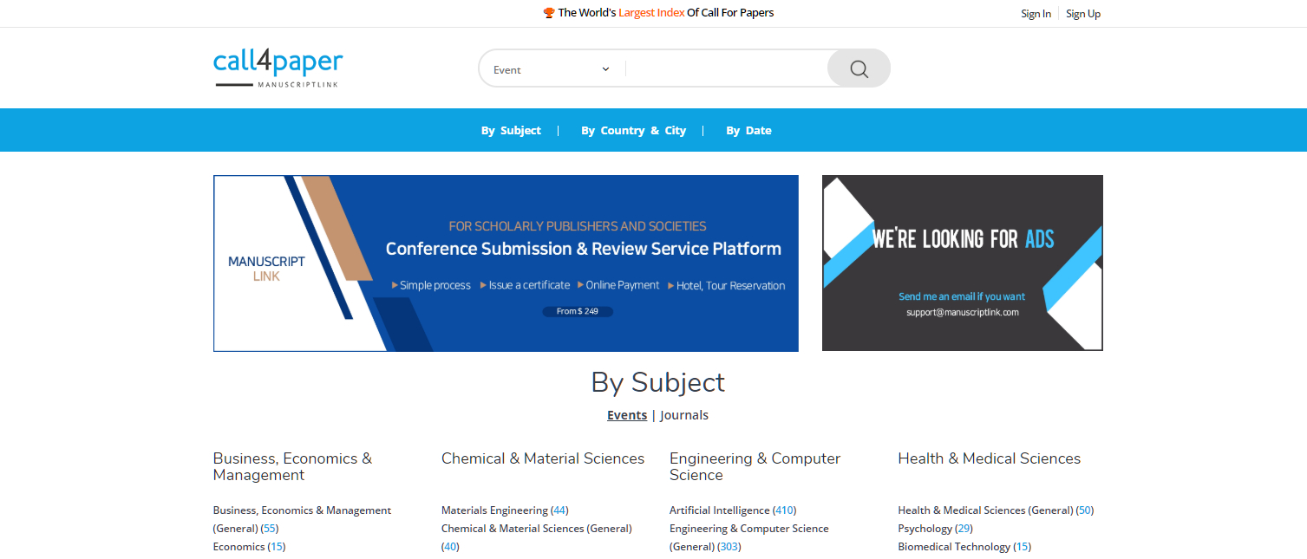Screen dimensions: 1307x559
Task: Click the Sign Up link
Action: [1083, 14]
